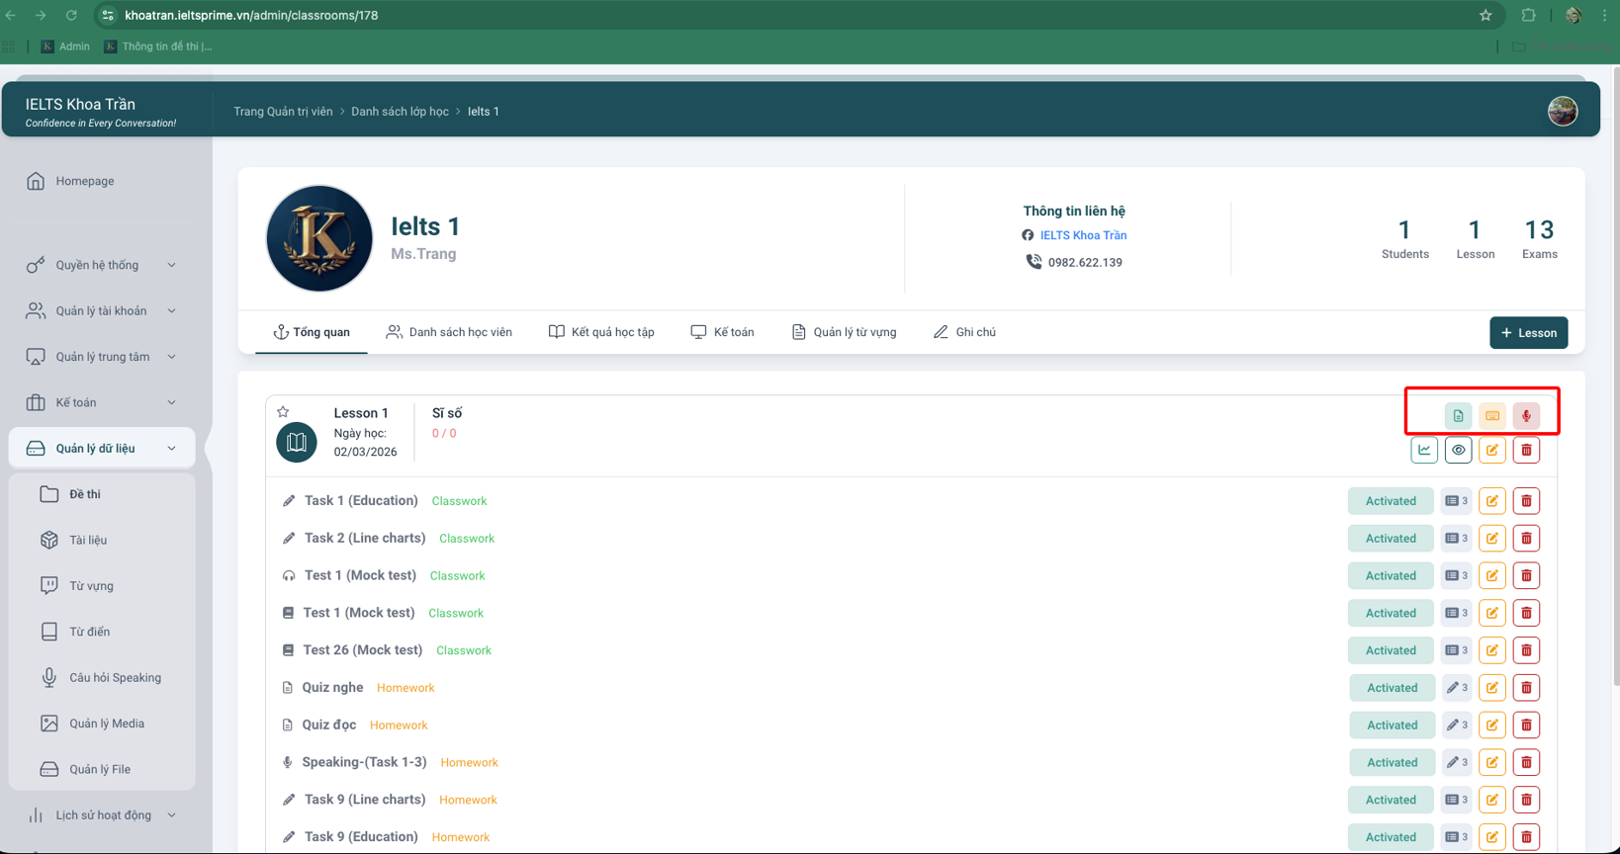Open the Lesson 1 statistics chart icon

[1424, 451]
